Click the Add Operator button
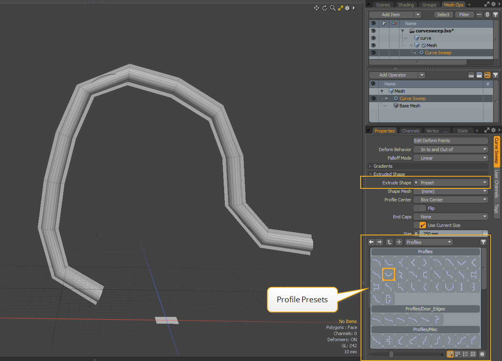This screenshot has width=502, height=361. [x=393, y=75]
